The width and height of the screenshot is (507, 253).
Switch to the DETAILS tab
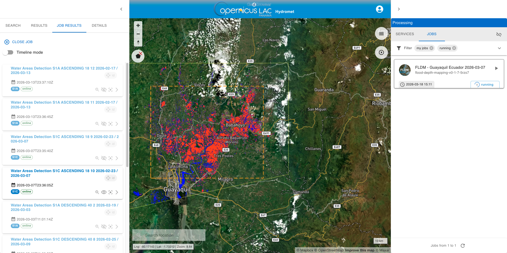click(99, 26)
